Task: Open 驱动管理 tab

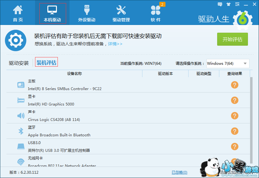Action: 121,14
